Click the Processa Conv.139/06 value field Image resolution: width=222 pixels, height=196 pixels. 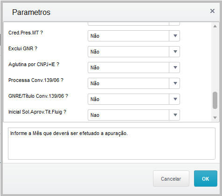click(x=128, y=83)
